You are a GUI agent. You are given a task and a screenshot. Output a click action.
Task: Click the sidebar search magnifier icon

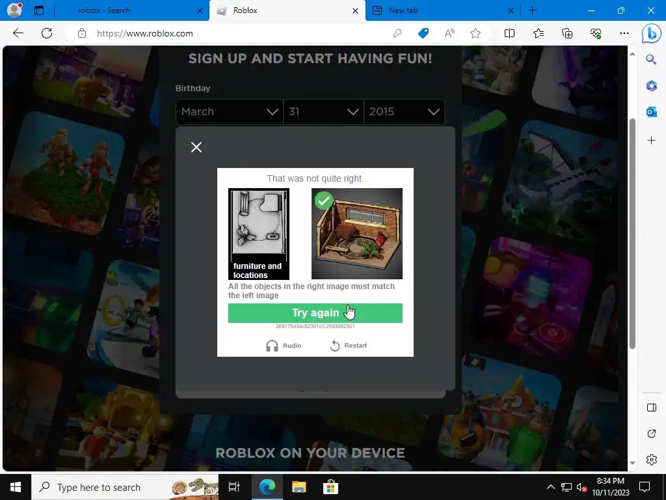[651, 59]
